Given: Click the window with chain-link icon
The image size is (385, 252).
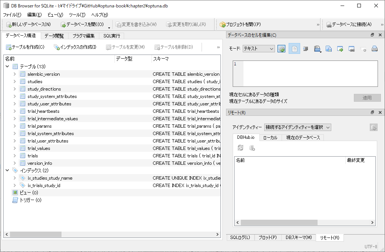Looking at the screenshot, I should click(352, 49).
